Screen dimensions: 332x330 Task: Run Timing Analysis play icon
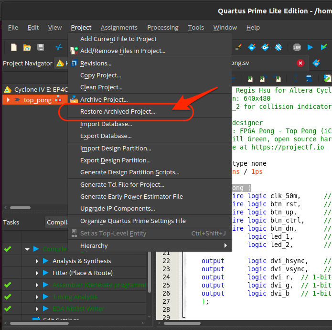pos(45,297)
